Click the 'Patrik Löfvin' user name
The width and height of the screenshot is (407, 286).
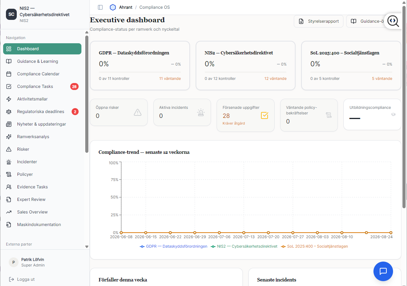point(33,259)
